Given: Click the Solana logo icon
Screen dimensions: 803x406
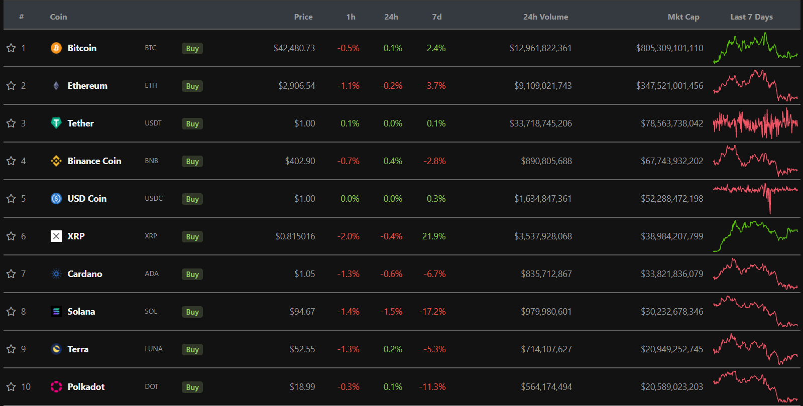Looking at the screenshot, I should [56, 311].
